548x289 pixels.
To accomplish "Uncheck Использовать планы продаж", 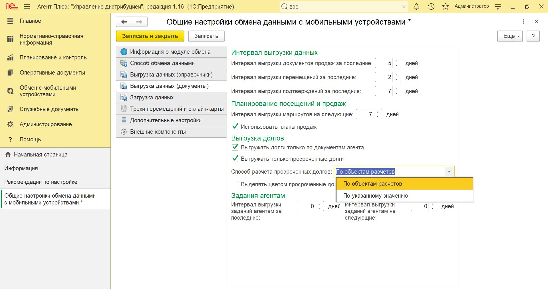I will click(x=235, y=127).
